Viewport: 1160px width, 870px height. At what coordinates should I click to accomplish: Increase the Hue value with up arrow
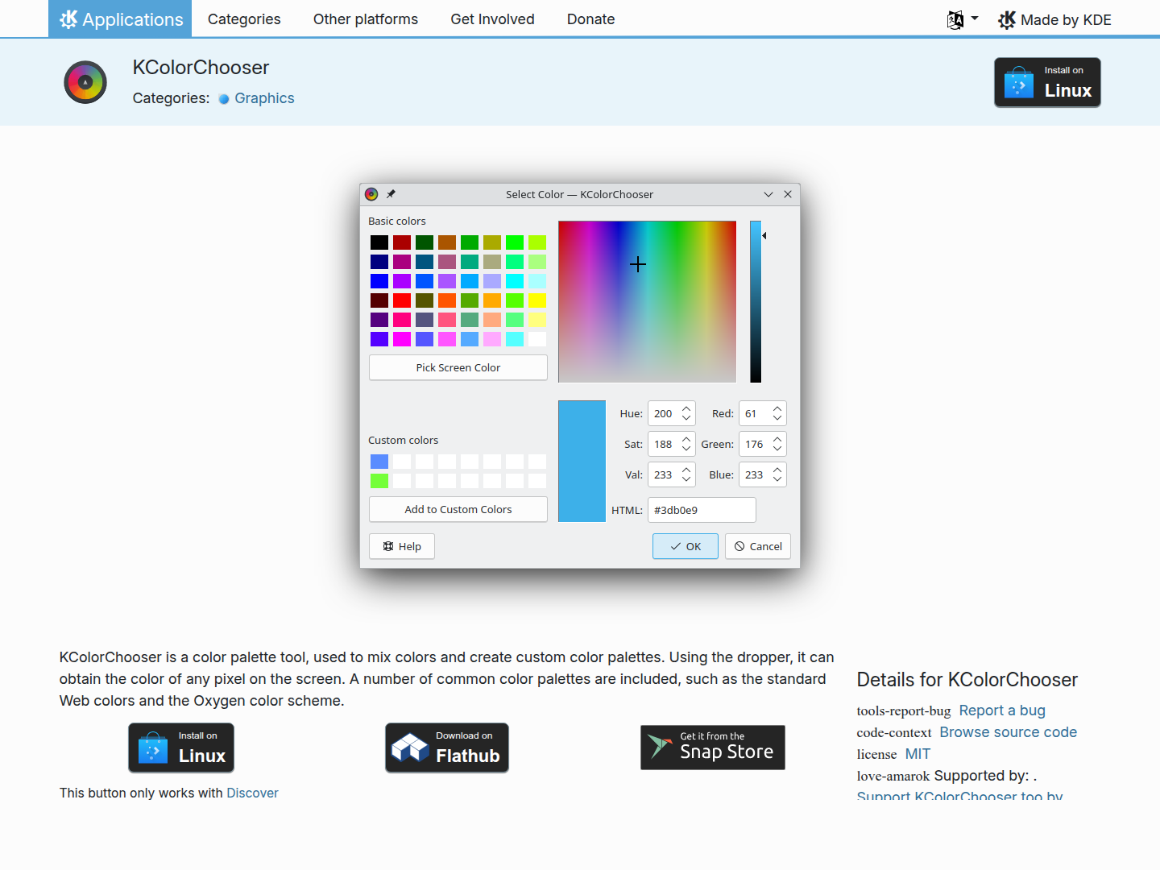[686, 408]
